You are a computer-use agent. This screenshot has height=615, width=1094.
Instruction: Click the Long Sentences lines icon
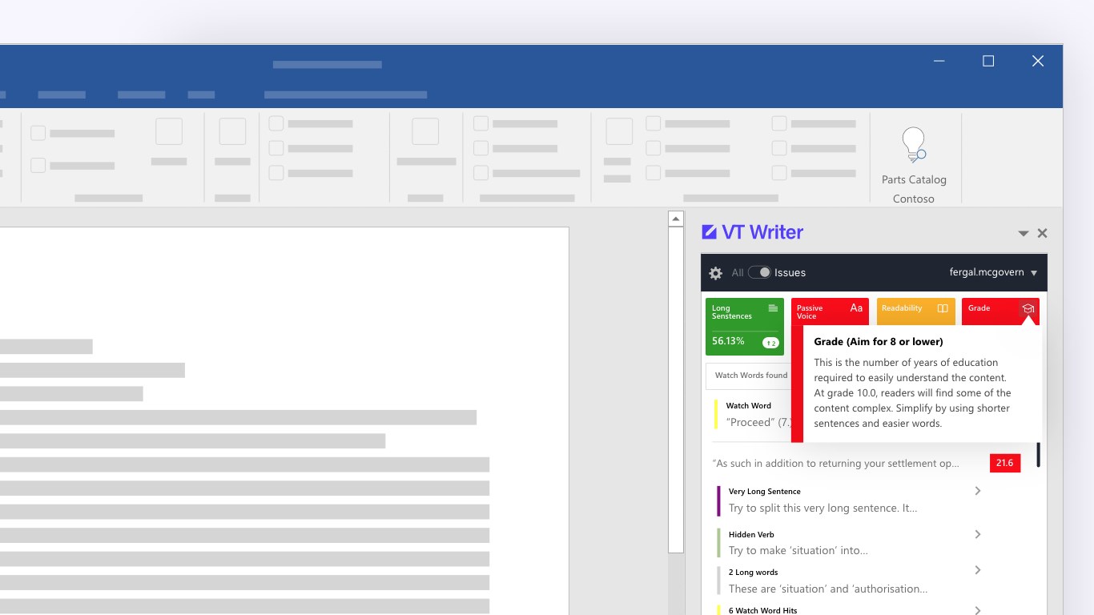pos(773,308)
